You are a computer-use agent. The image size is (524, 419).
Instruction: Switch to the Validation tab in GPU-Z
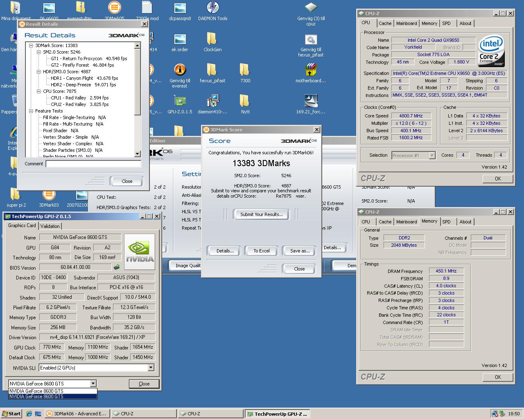click(50, 226)
